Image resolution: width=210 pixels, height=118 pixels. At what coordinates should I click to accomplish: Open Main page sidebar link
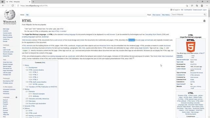tap(6, 29)
